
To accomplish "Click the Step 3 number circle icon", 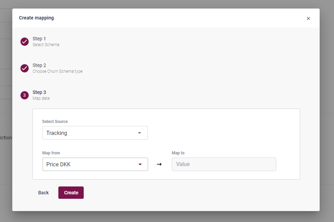I will click(x=25, y=95).
